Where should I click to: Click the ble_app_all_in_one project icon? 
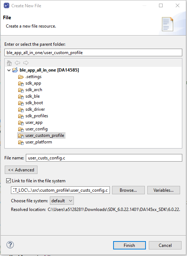coord(15,70)
